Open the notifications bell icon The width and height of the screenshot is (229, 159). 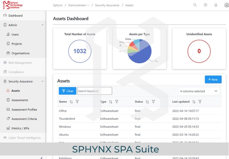pyautogui.click(x=216, y=5)
